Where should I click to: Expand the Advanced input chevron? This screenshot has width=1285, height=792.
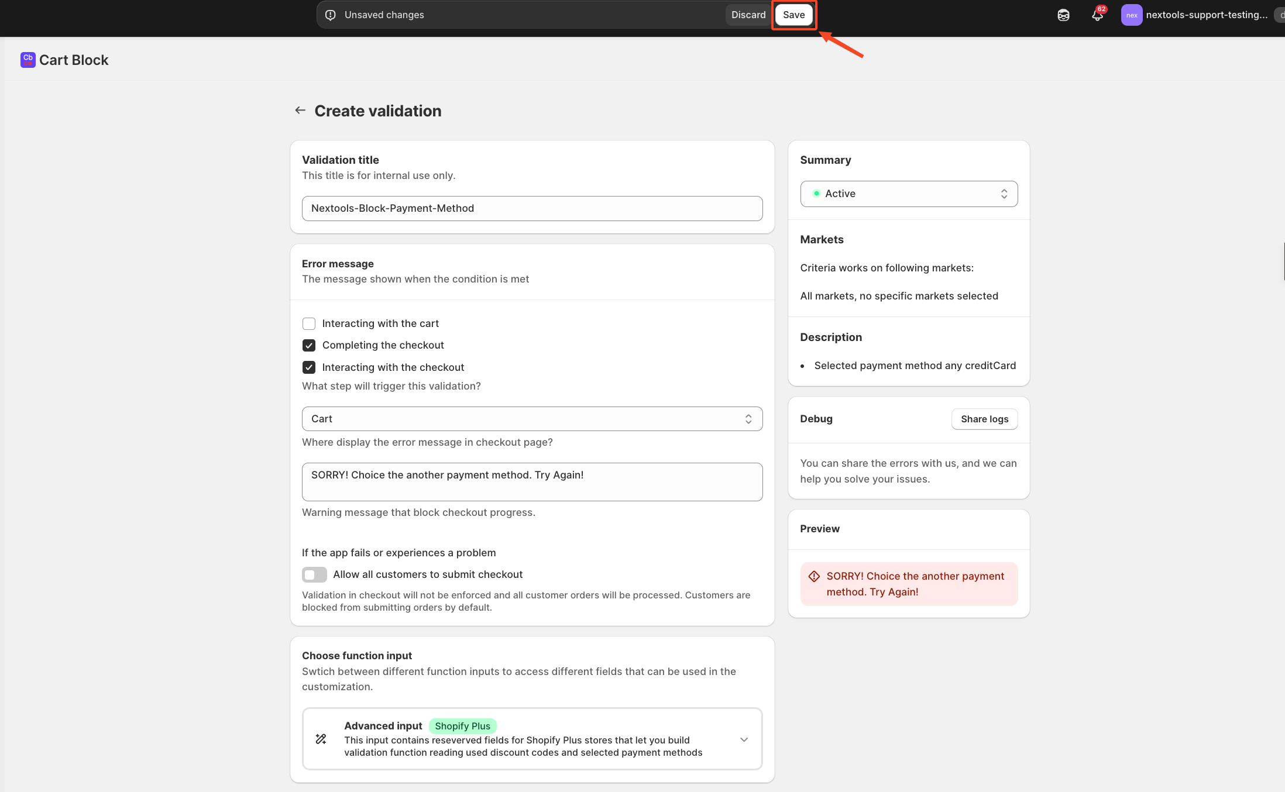(744, 739)
